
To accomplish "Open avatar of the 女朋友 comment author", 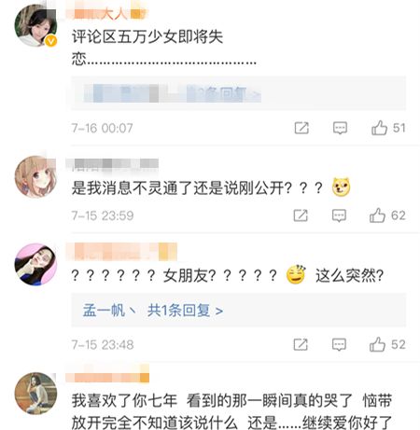I will tap(35, 264).
